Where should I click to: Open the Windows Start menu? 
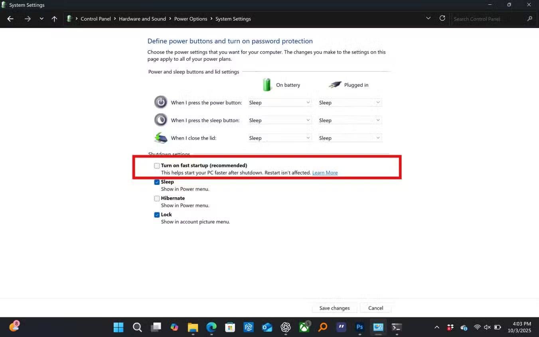[118, 327]
